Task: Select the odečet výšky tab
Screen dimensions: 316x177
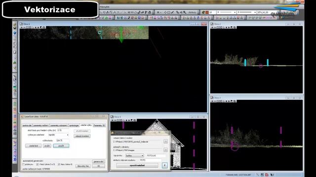Action: coord(86,125)
